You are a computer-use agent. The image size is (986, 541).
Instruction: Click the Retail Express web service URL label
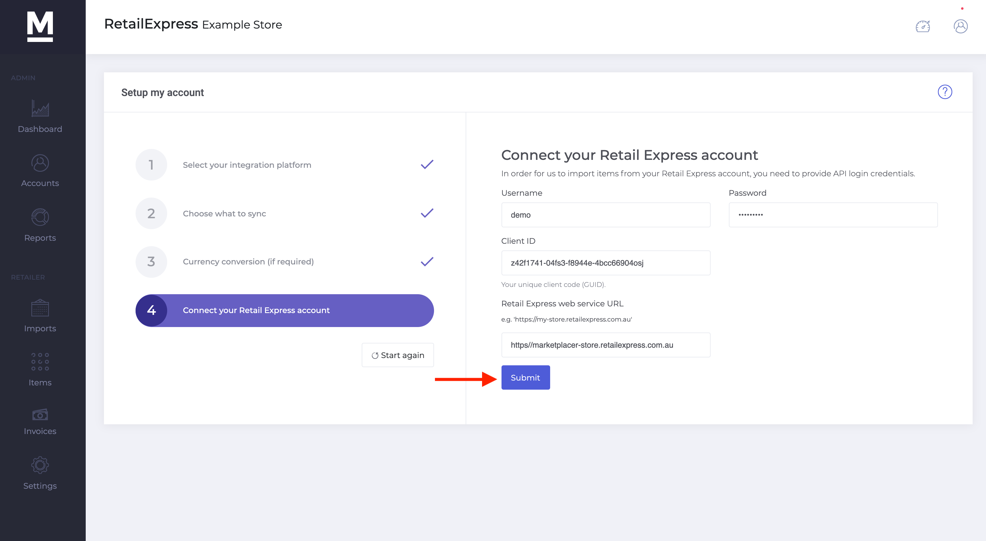tap(562, 304)
